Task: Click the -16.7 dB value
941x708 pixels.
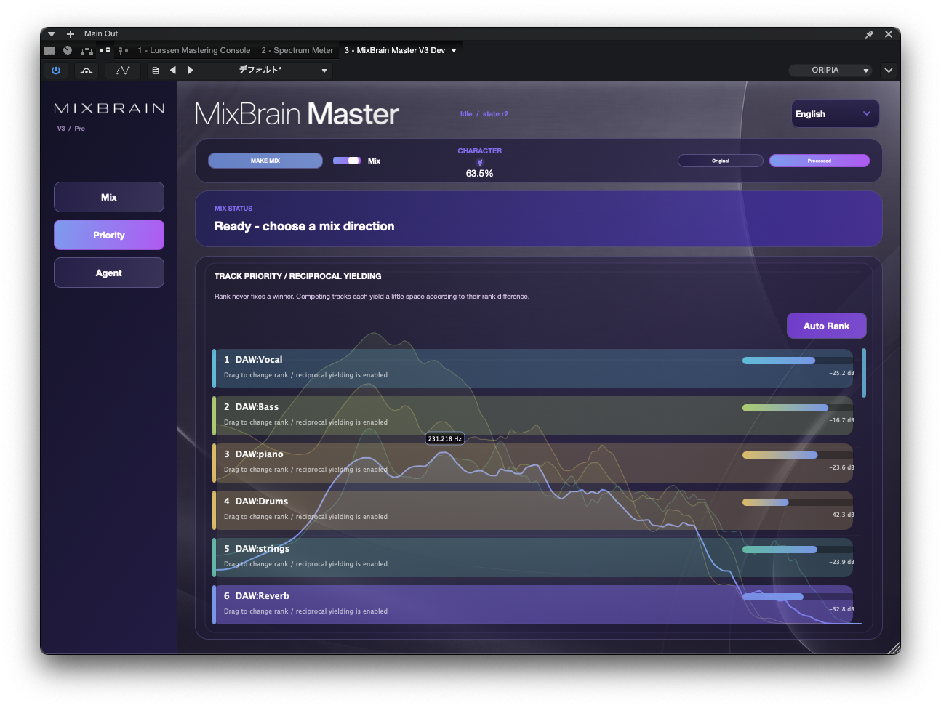Action: tap(841, 420)
